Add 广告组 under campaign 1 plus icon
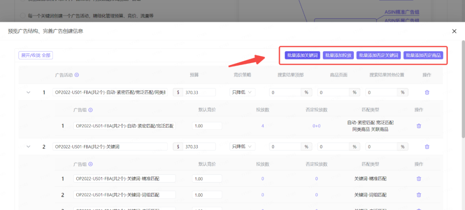 click(x=91, y=110)
